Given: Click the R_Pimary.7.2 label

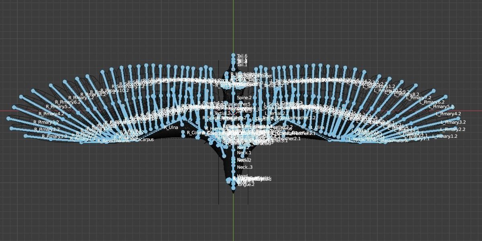Looking at the screenshot, I should coord(81,98).
